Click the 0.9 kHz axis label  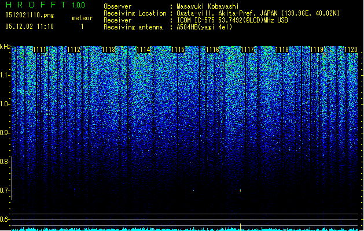pyautogui.click(x=5, y=133)
